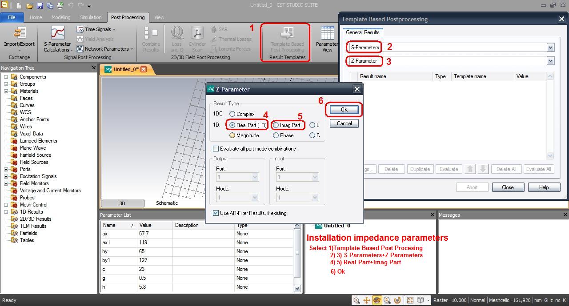Close the Untitled_0 document tab

pyautogui.click(x=144, y=69)
